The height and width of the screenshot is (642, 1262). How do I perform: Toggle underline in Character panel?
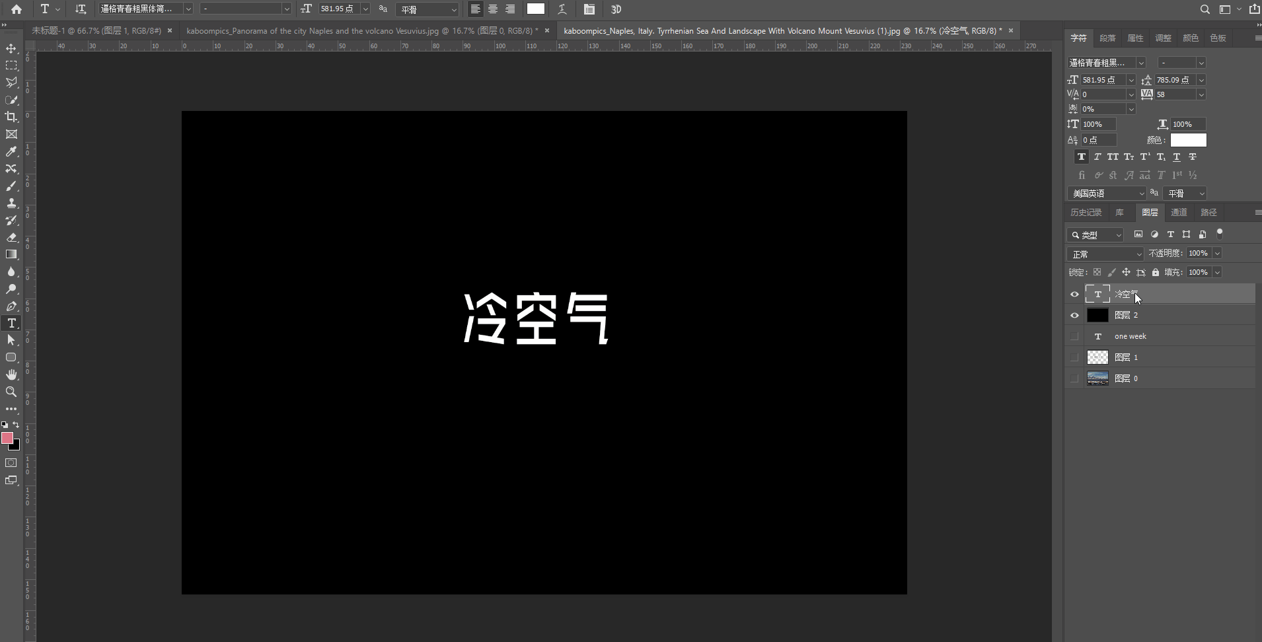pos(1177,157)
